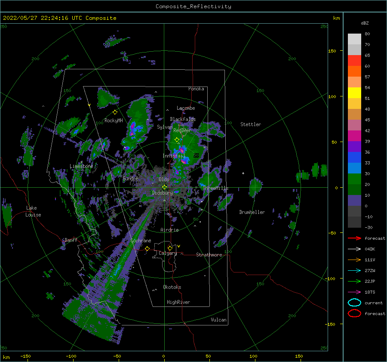Select the cyan 27ZW arrow icon
387x362 pixels.
tap(354, 271)
